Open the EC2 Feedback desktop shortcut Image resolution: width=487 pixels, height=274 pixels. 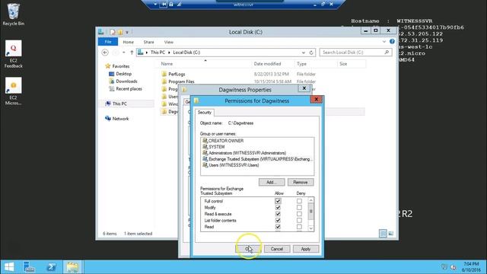(14, 54)
